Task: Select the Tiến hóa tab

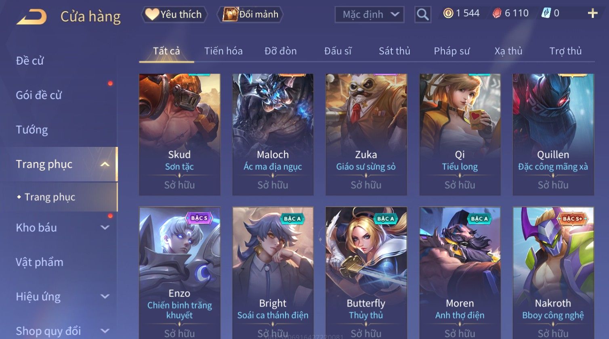Action: pos(223,51)
